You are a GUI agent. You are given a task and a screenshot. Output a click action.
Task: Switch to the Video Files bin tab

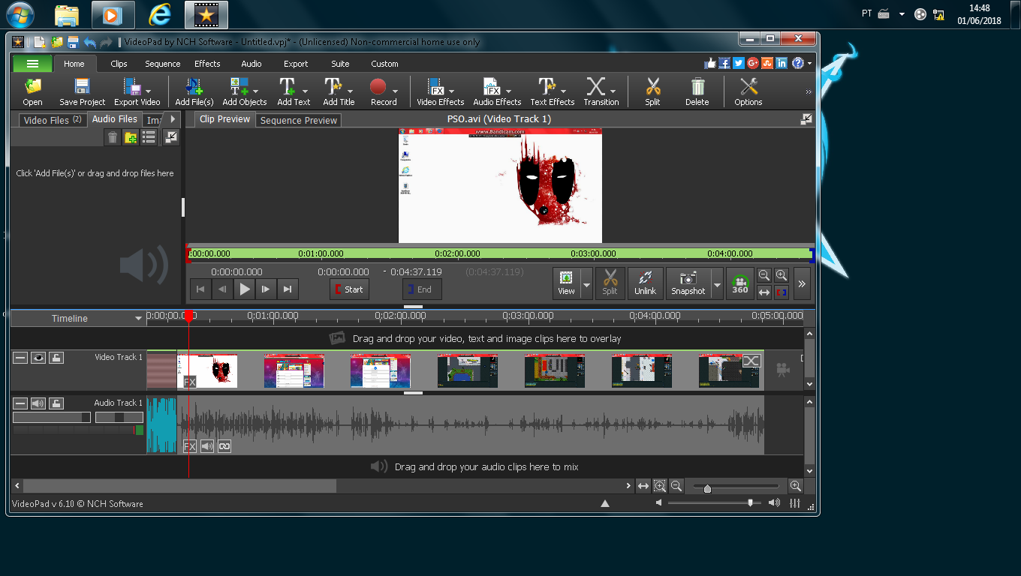53,120
